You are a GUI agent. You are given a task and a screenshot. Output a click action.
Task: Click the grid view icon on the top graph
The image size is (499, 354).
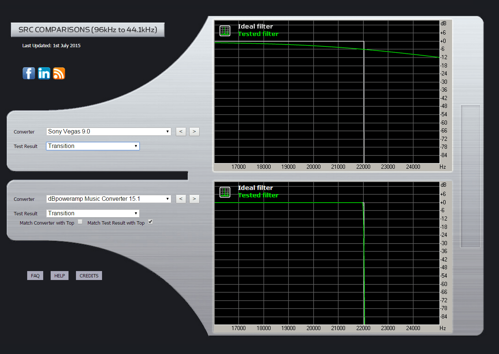pos(224,31)
